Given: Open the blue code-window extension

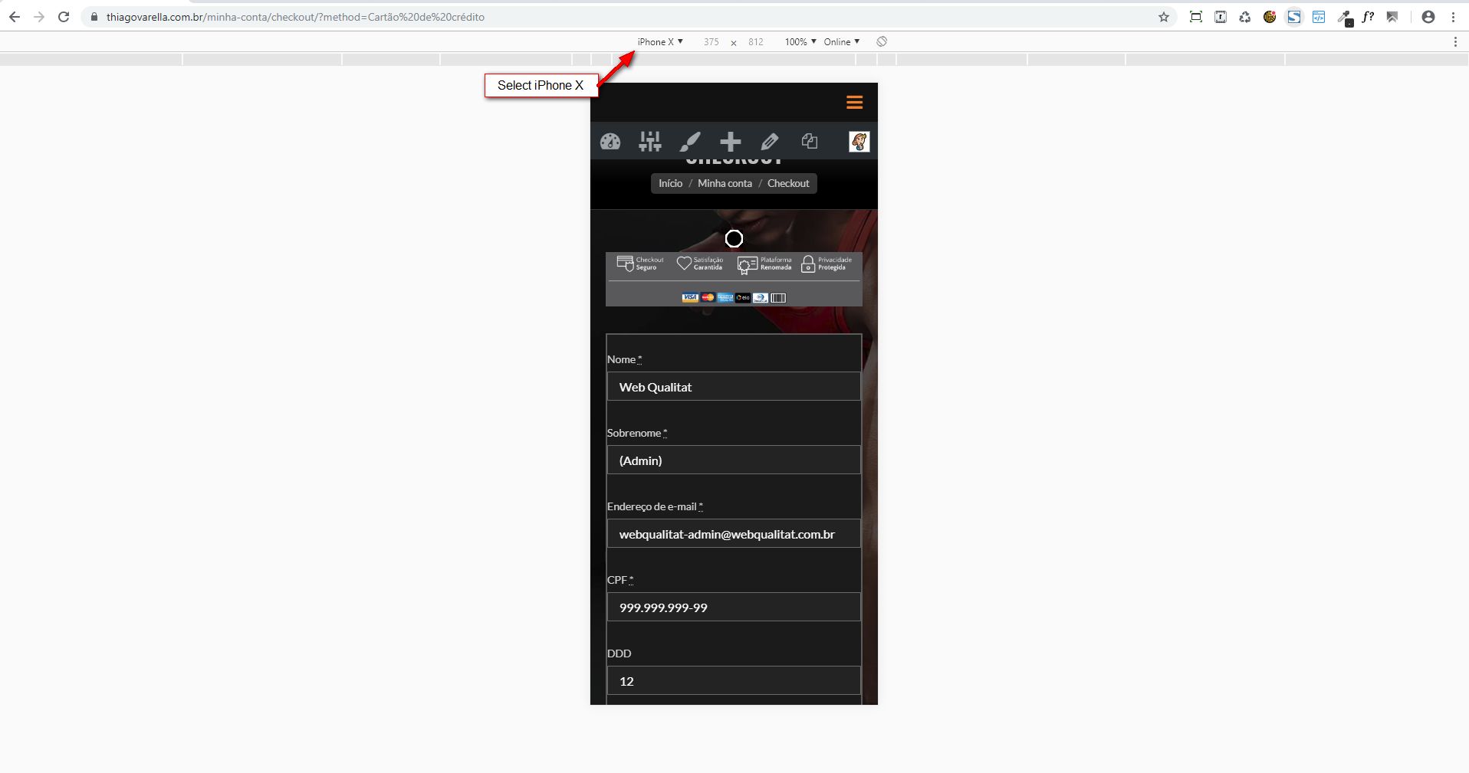Looking at the screenshot, I should [1319, 17].
